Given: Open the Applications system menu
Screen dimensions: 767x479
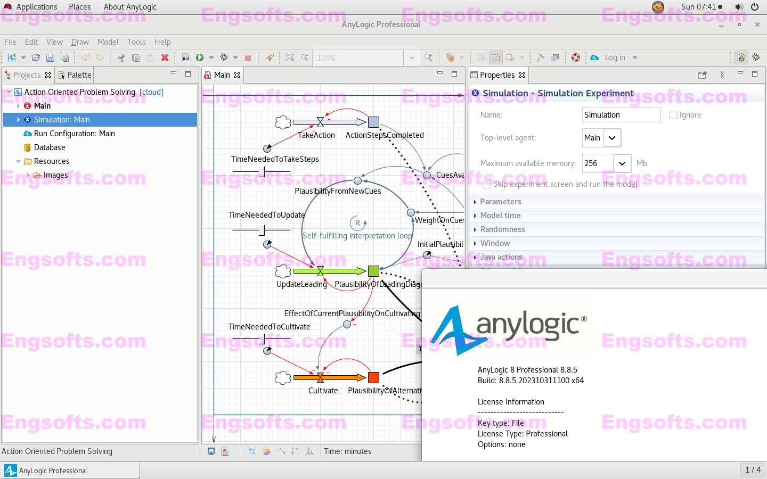Looking at the screenshot, I should (37, 7).
